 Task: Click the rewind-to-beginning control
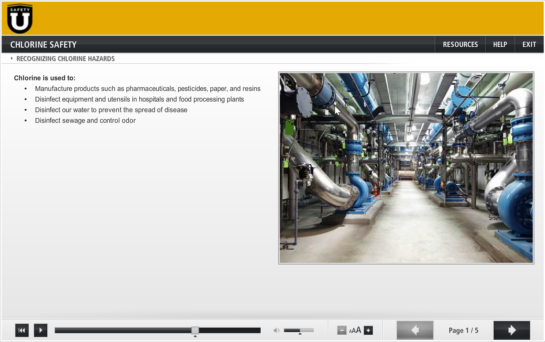coord(22,330)
